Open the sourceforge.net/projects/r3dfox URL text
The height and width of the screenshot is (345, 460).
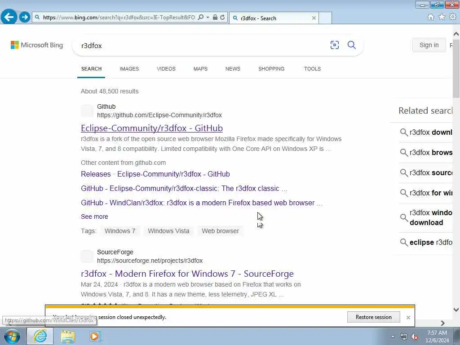click(150, 261)
